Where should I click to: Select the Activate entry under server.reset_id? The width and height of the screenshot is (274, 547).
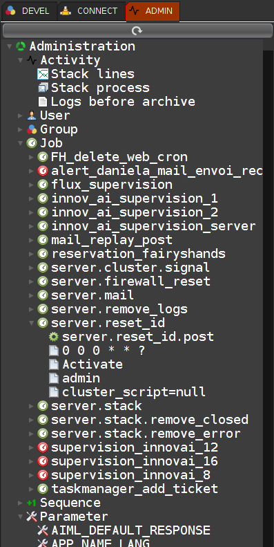92,364
